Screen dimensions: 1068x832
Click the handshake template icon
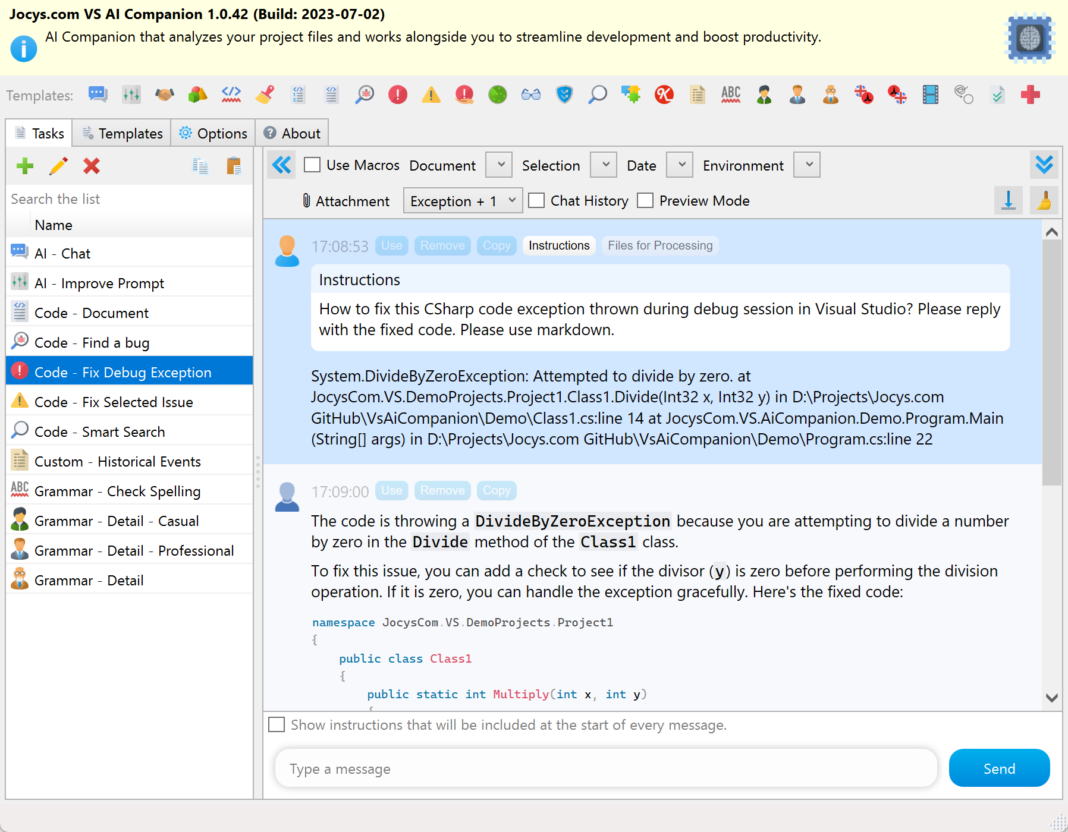[x=165, y=95]
